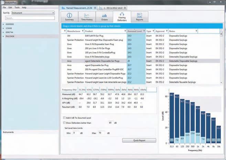The height and width of the screenshot is (160, 226).
Task: Select 100 prs Uvex X-Fit CordedEarPlug row
Action: click(141, 53)
